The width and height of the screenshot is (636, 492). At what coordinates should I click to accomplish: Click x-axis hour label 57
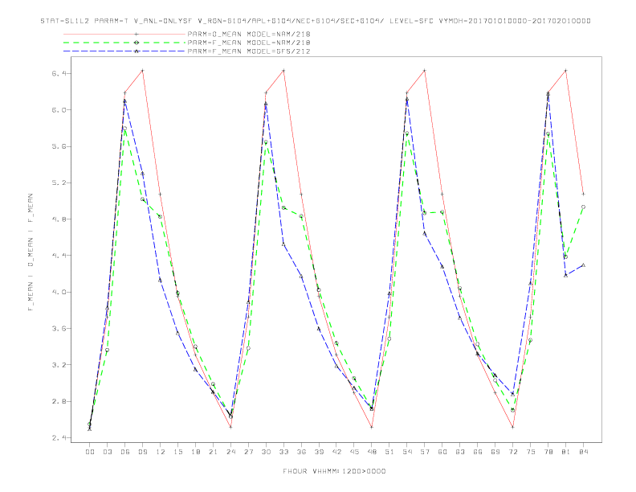click(x=425, y=452)
